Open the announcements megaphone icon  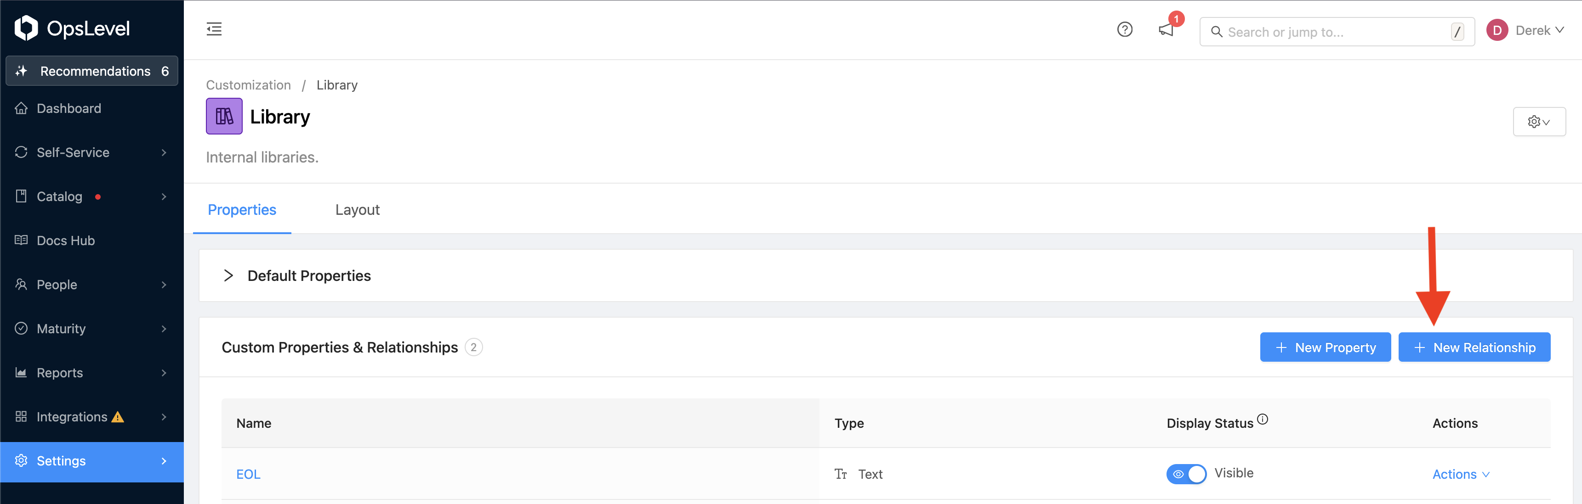(1166, 30)
